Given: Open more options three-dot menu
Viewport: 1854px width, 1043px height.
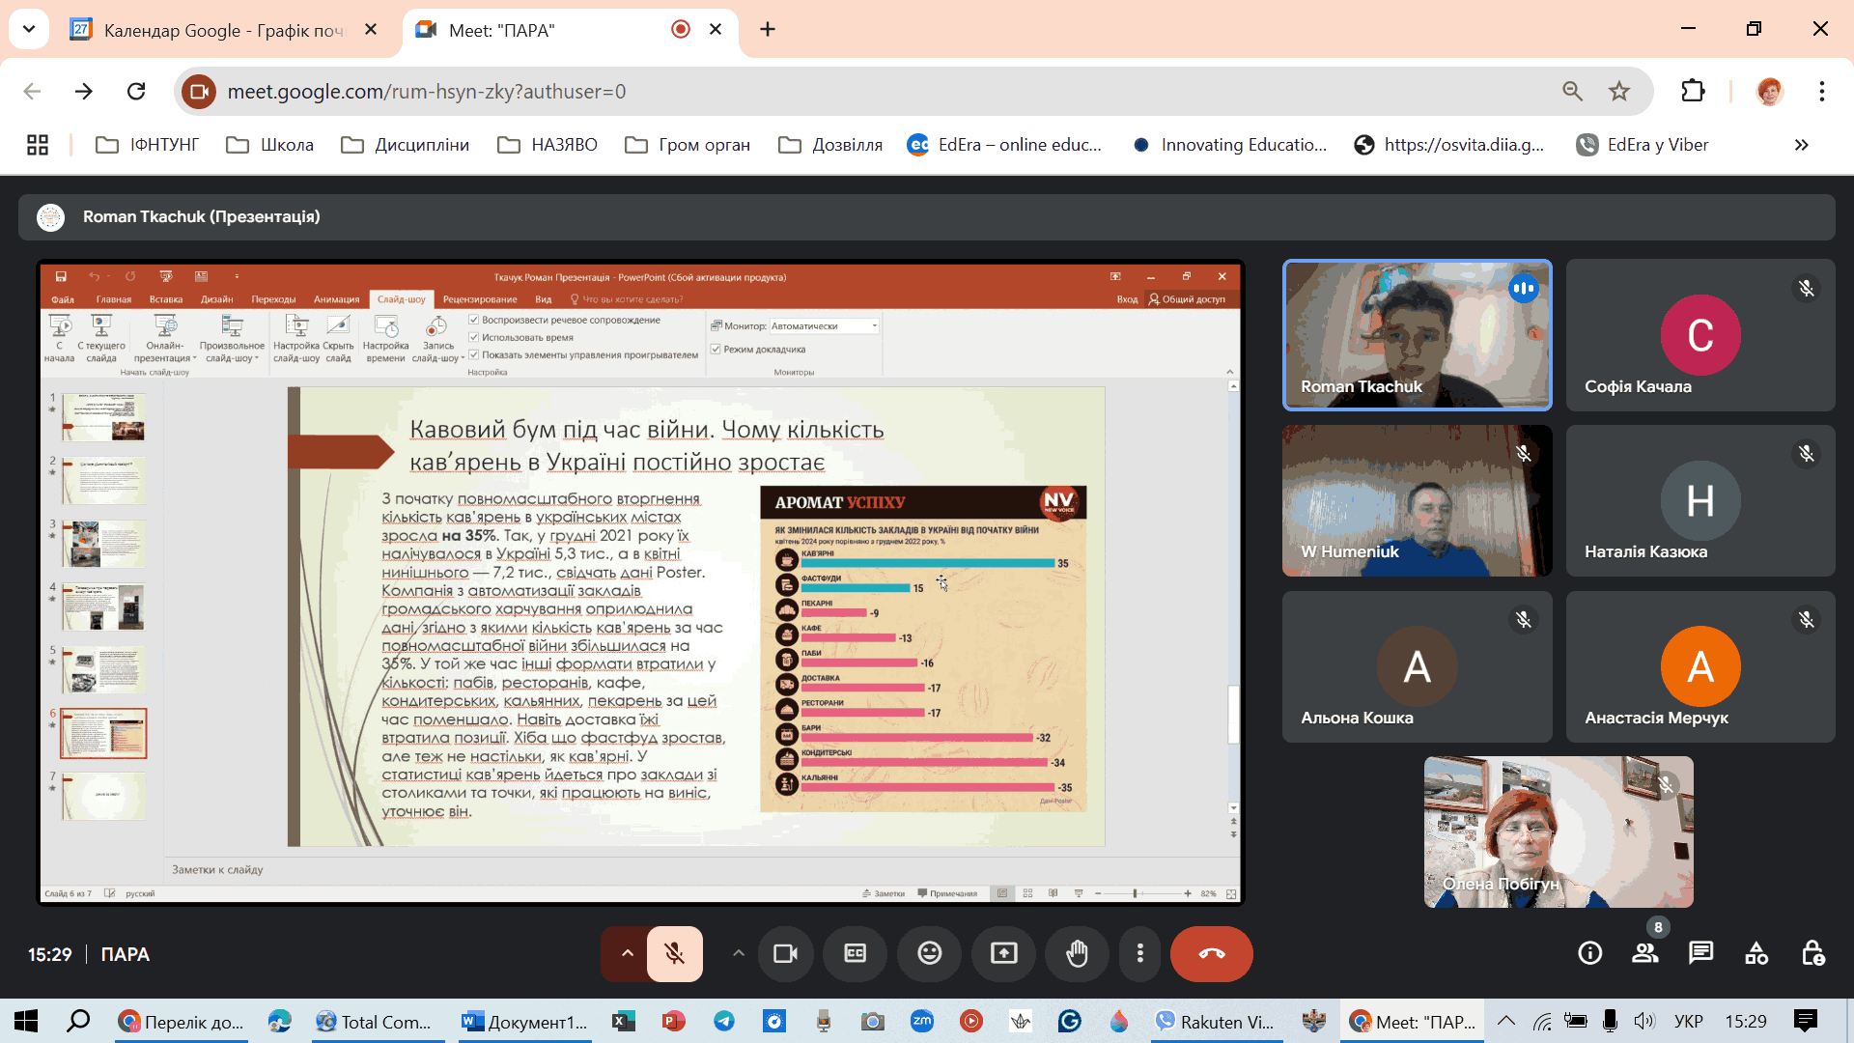Looking at the screenshot, I should (1139, 954).
